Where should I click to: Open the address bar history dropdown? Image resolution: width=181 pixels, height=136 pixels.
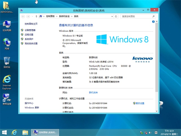pyautogui.click(x=112, y=16)
